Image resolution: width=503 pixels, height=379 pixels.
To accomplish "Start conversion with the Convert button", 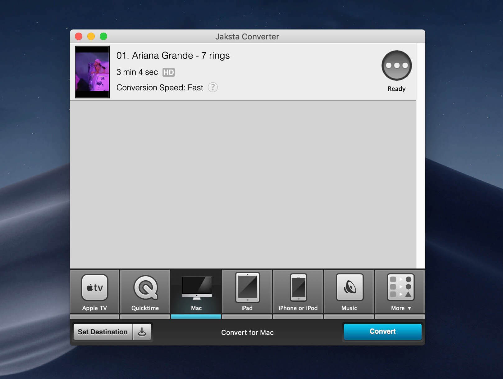I will 382,332.
